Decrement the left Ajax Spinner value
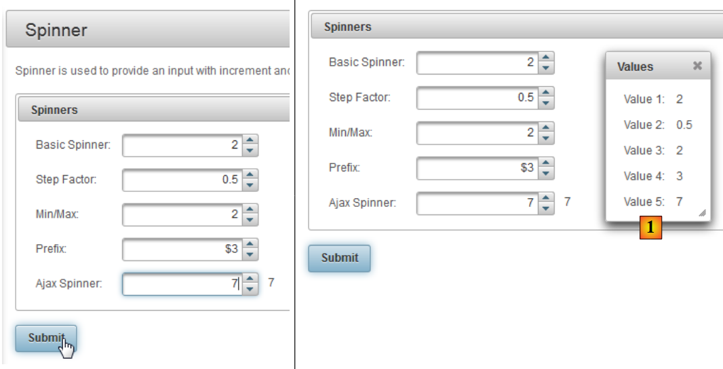The height and width of the screenshot is (369, 723). [x=250, y=290]
